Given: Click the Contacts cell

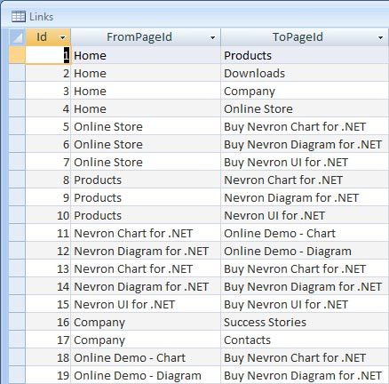Looking at the screenshot, I should (305, 340).
